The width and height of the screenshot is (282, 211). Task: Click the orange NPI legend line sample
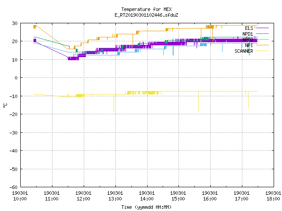pos(262,45)
